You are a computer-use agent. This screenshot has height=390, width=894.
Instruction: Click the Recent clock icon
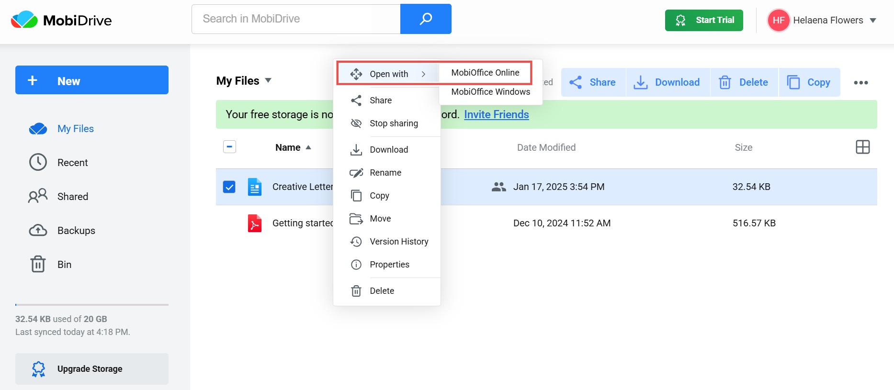(38, 163)
